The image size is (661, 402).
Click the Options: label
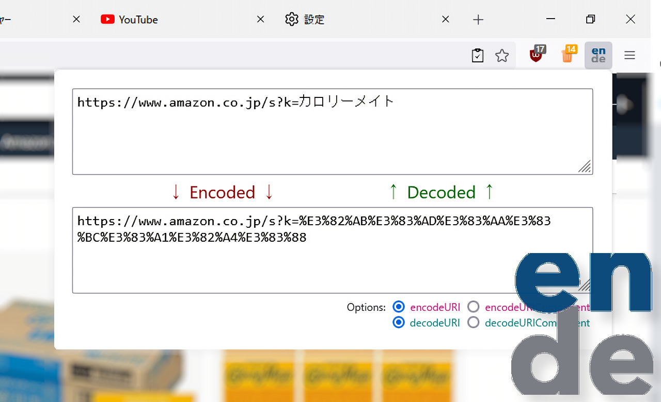(x=366, y=307)
